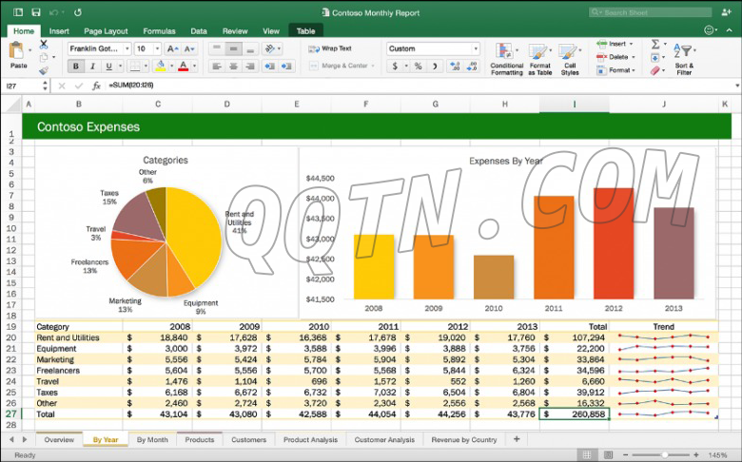The width and height of the screenshot is (742, 462).
Task: Click the AutoSum sigma icon
Action: [x=655, y=44]
